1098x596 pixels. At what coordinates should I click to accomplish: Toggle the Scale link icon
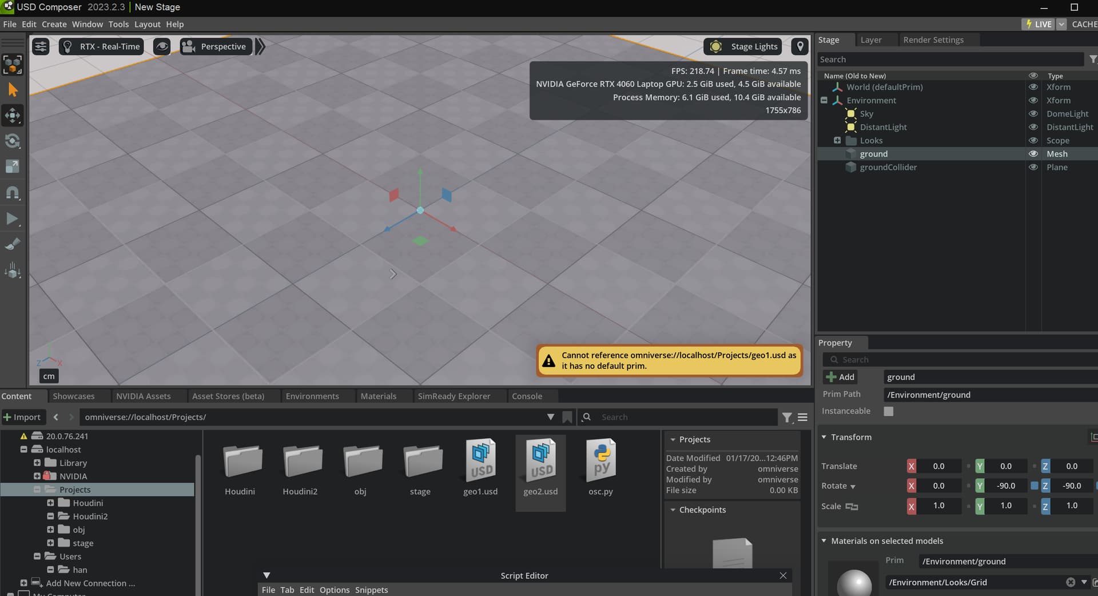coord(852,506)
